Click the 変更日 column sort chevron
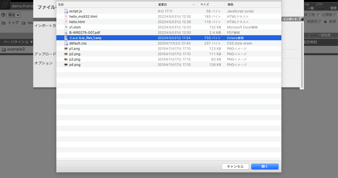 [x=194, y=5]
